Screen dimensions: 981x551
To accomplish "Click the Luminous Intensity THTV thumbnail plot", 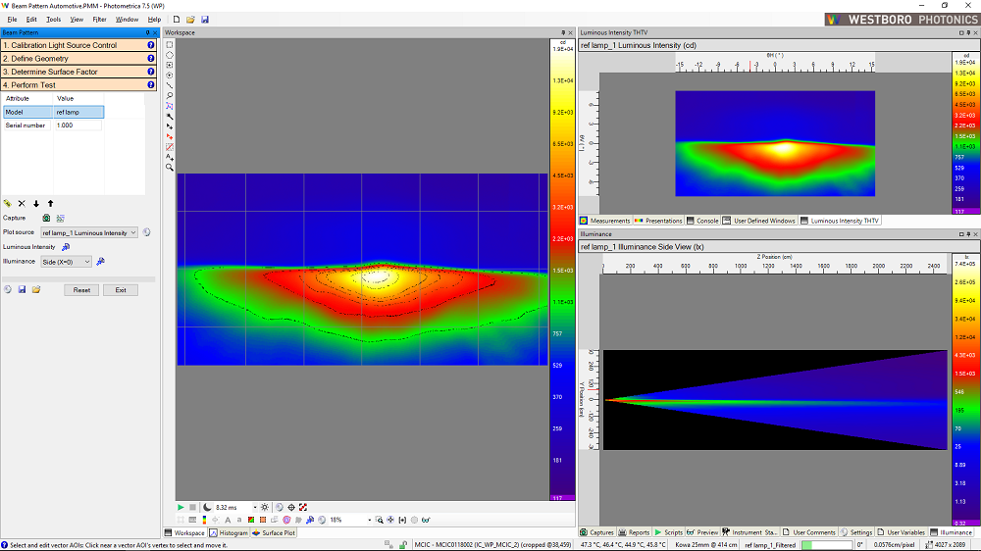I will 775,143.
